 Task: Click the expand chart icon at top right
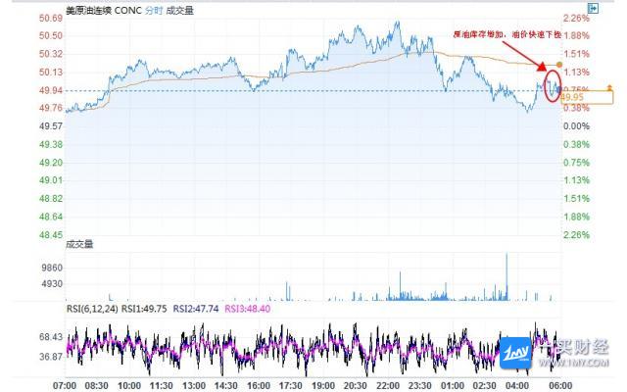tap(593, 8)
